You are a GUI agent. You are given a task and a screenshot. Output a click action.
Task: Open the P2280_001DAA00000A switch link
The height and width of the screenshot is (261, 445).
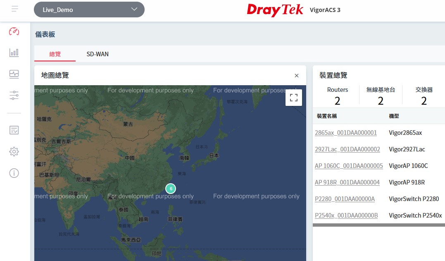click(345, 199)
